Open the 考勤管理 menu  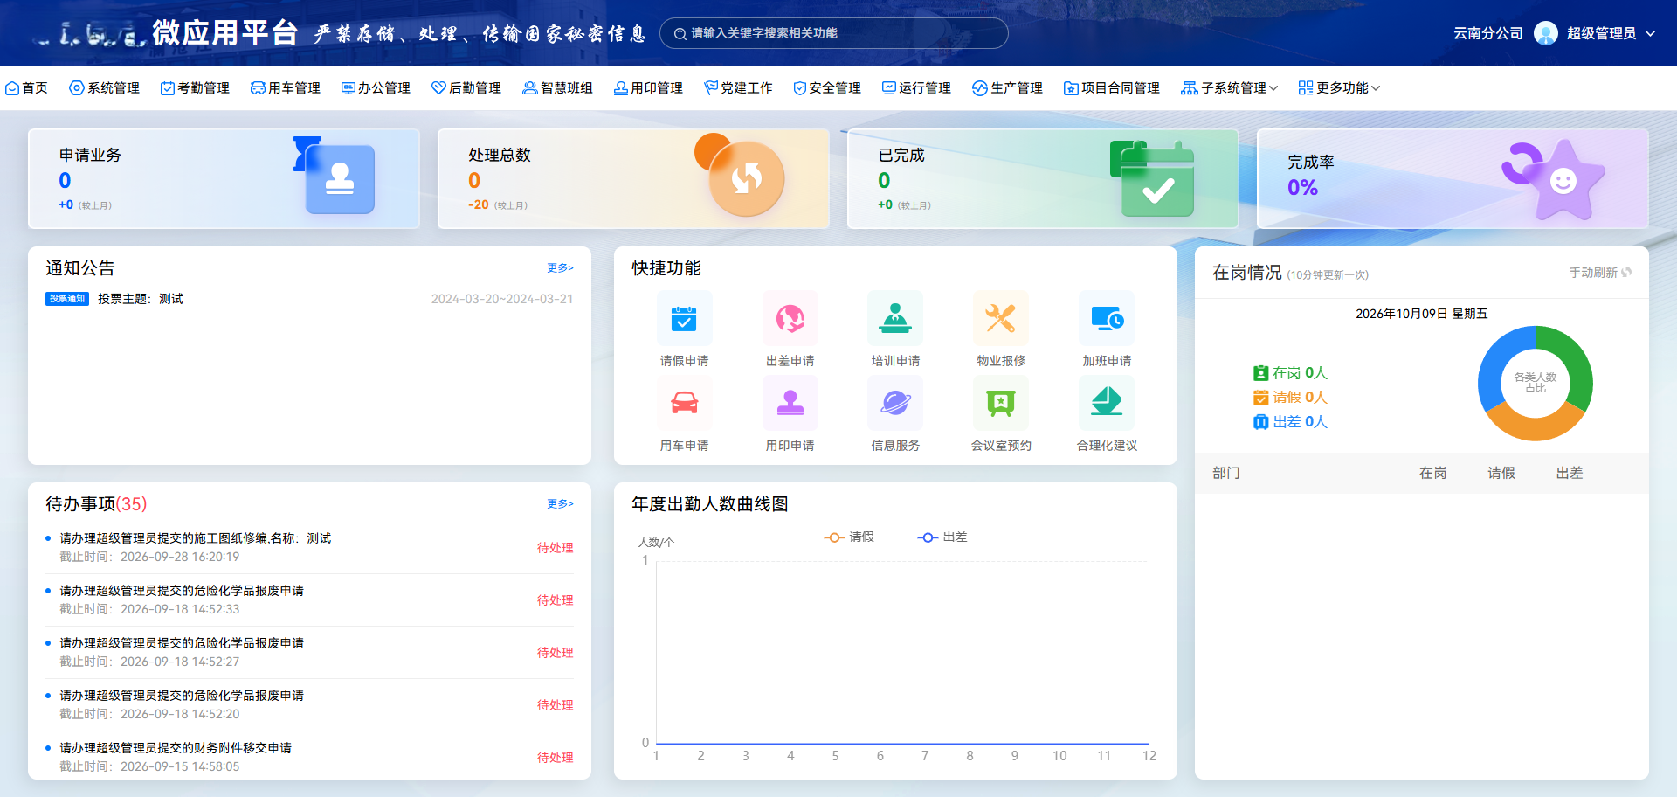coord(195,88)
